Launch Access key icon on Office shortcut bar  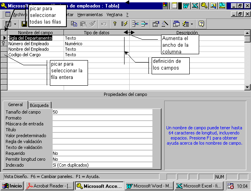point(204,6)
